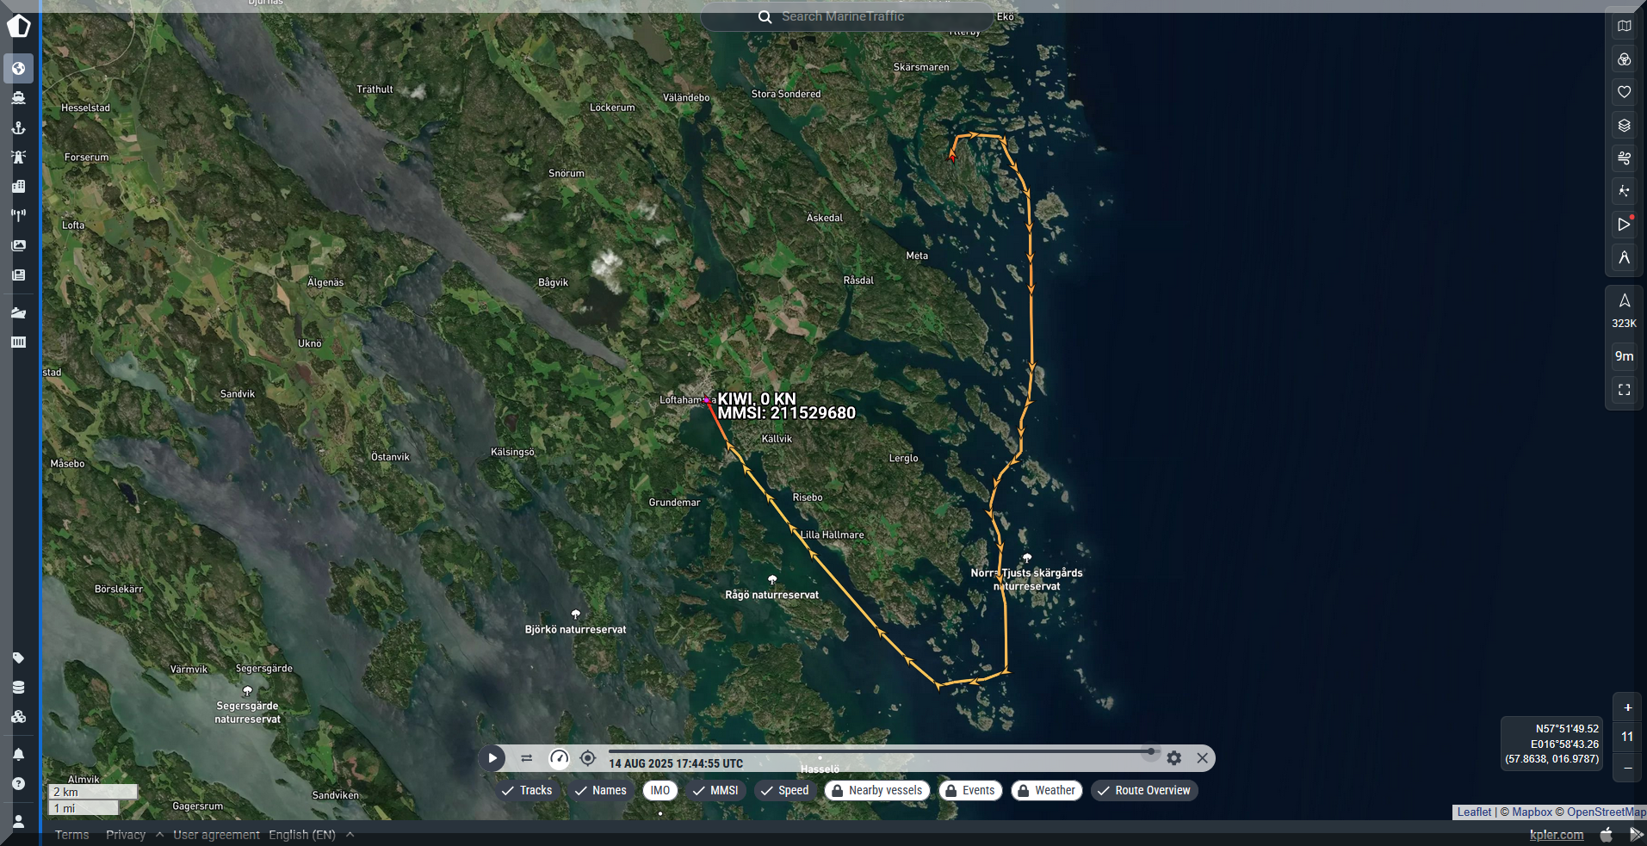Show the wind weather overlay icon

[x=1624, y=158]
